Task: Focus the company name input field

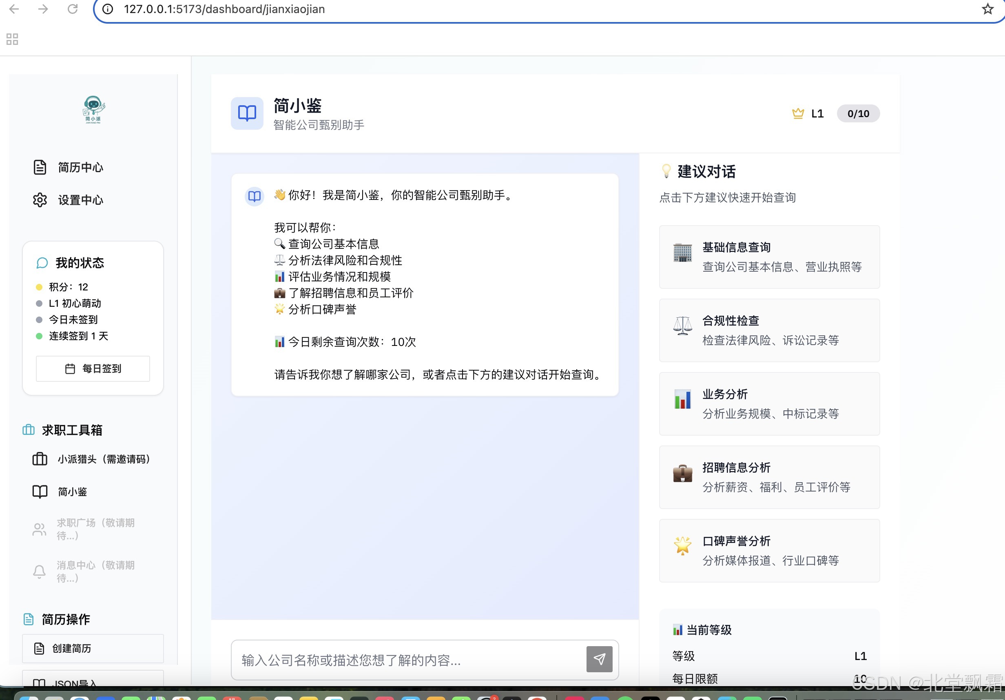Action: click(x=407, y=660)
